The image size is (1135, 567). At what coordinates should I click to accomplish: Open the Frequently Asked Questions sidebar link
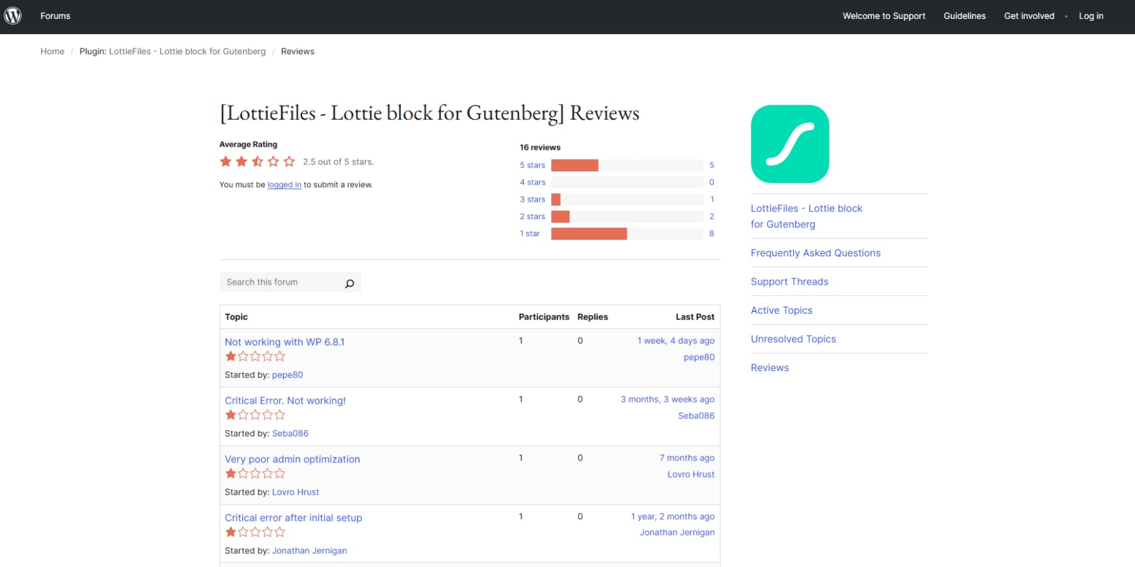815,253
